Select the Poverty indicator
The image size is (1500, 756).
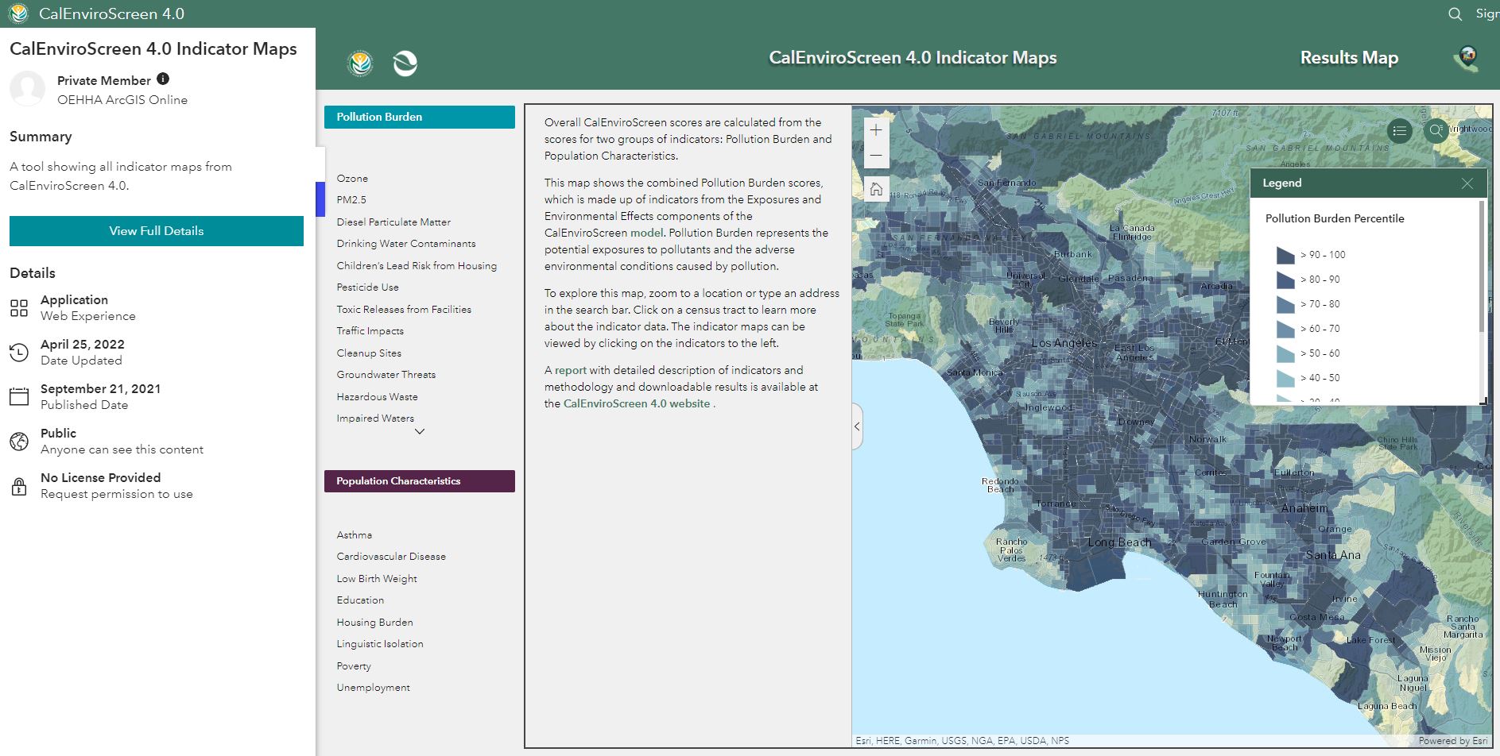coord(354,666)
